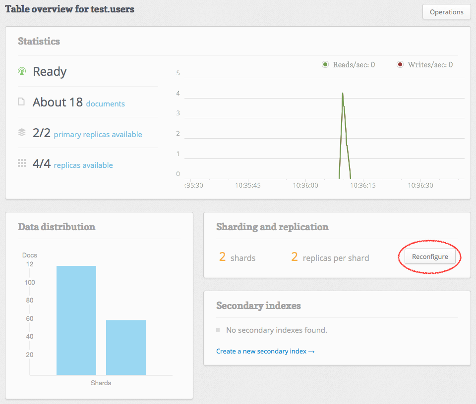476x404 pixels.
Task: Open the 'primary replicas available' link
Action: 98,135
